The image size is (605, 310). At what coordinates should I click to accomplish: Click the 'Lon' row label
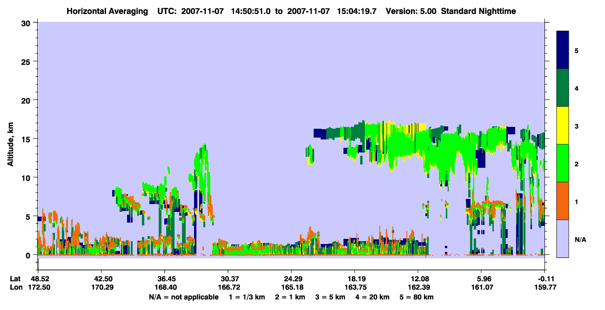[16, 287]
